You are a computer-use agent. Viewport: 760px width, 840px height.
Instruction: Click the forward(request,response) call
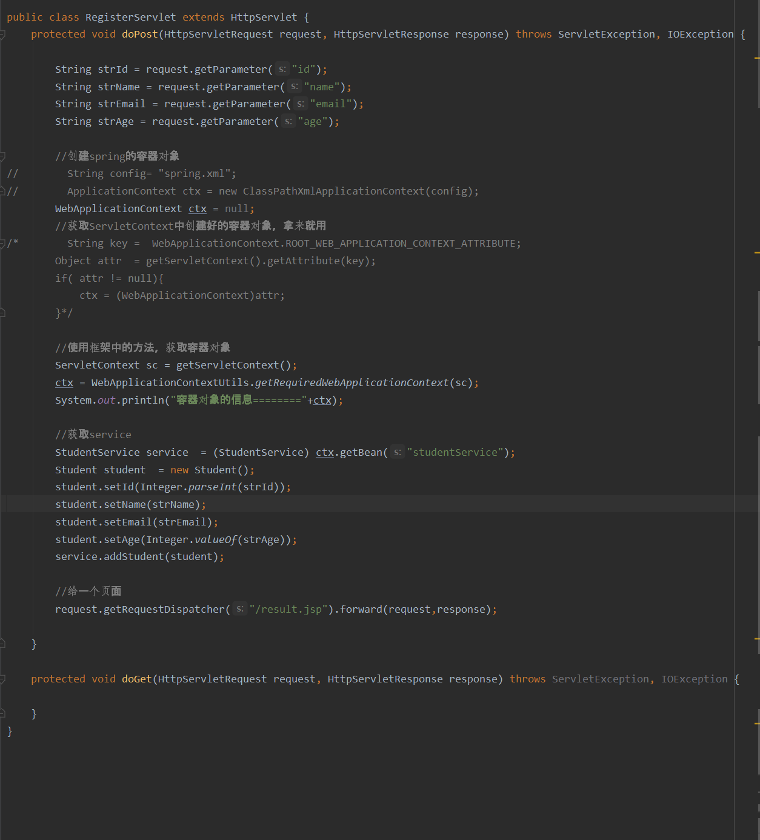pos(416,610)
